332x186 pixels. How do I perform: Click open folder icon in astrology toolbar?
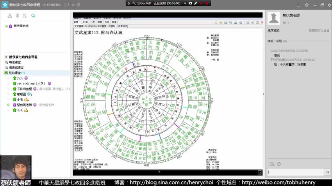(221, 22)
